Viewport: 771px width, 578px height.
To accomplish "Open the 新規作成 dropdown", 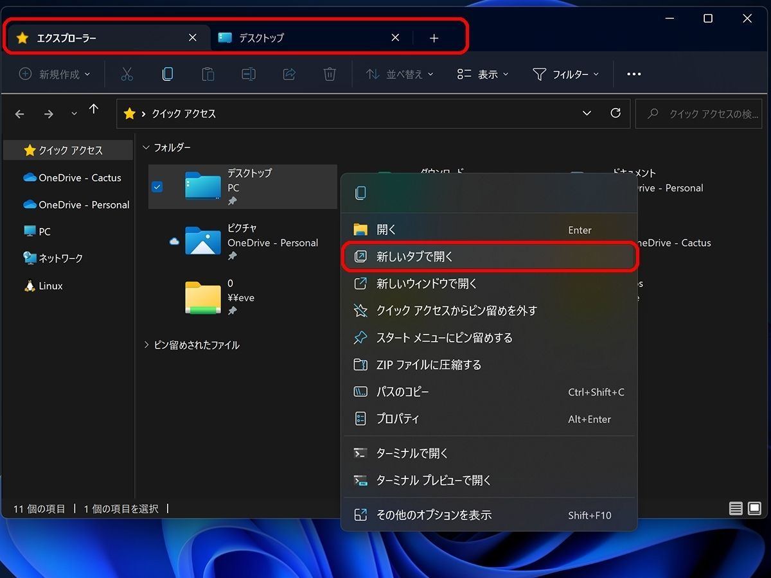I will pos(55,74).
